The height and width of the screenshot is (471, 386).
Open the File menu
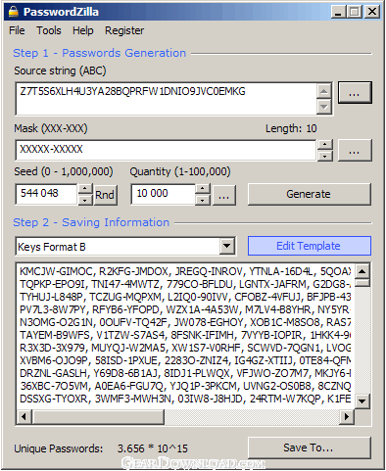17,30
